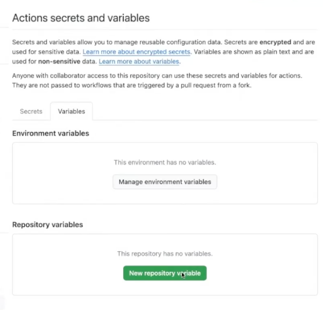Image resolution: width=327 pixels, height=310 pixels.
Task: Click Manage environment variables button
Action: [165, 182]
